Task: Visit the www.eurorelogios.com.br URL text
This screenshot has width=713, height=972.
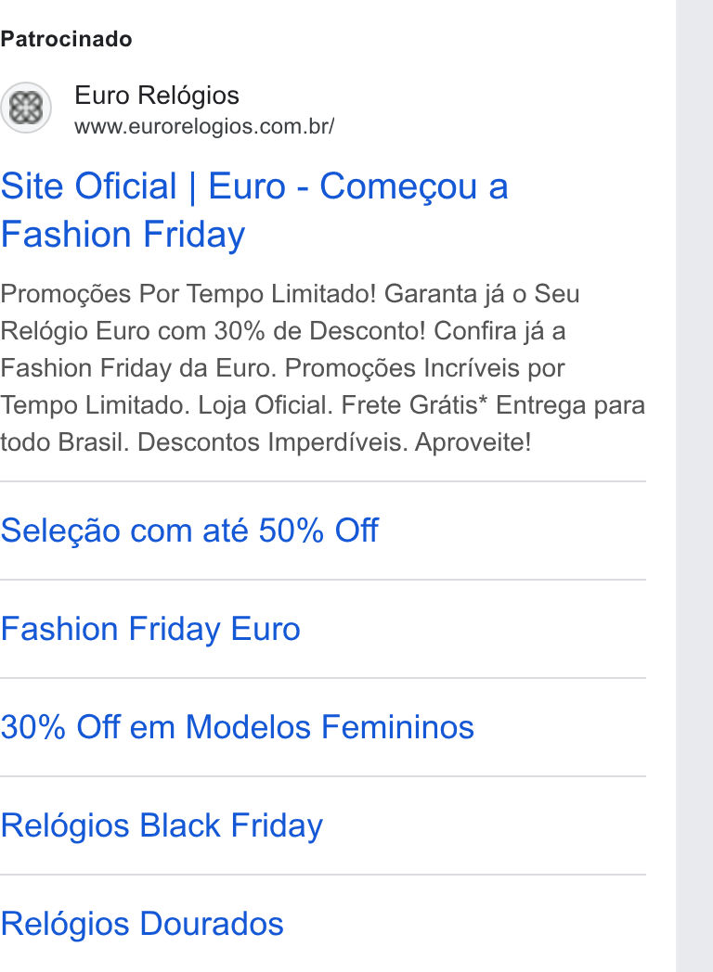Action: [x=204, y=126]
